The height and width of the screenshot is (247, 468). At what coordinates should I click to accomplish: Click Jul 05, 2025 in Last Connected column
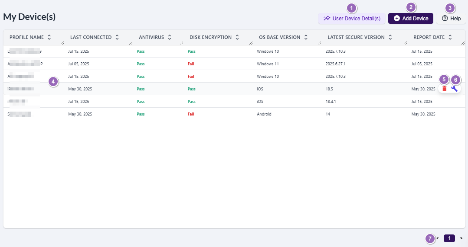click(x=79, y=64)
